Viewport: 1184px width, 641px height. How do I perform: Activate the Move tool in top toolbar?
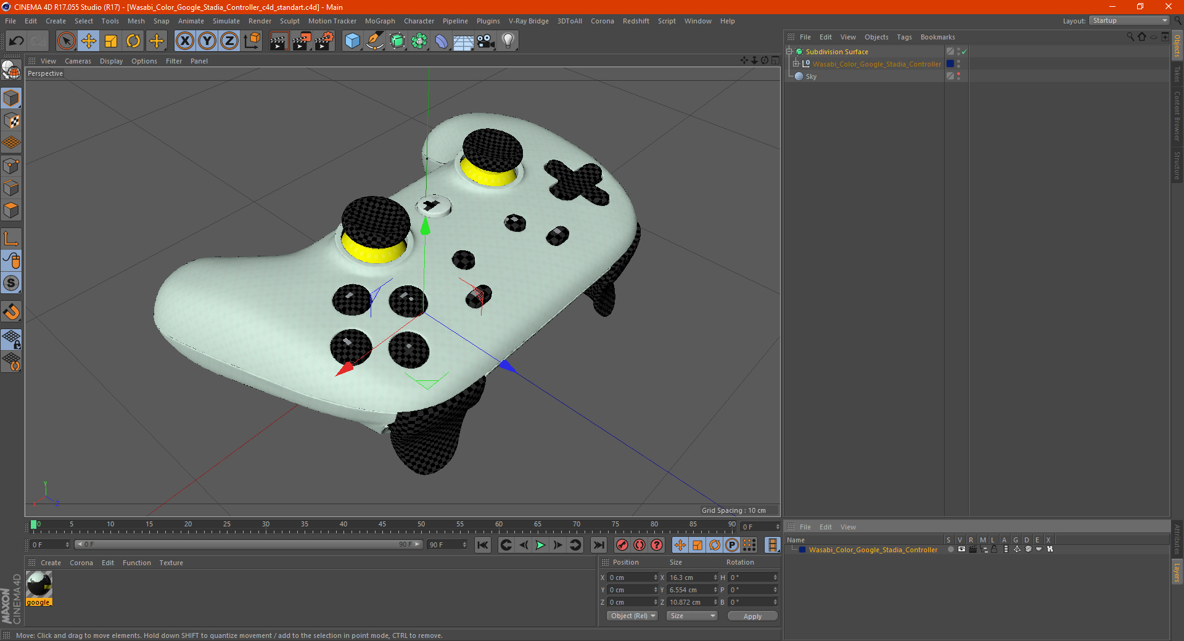pyautogui.click(x=88, y=41)
